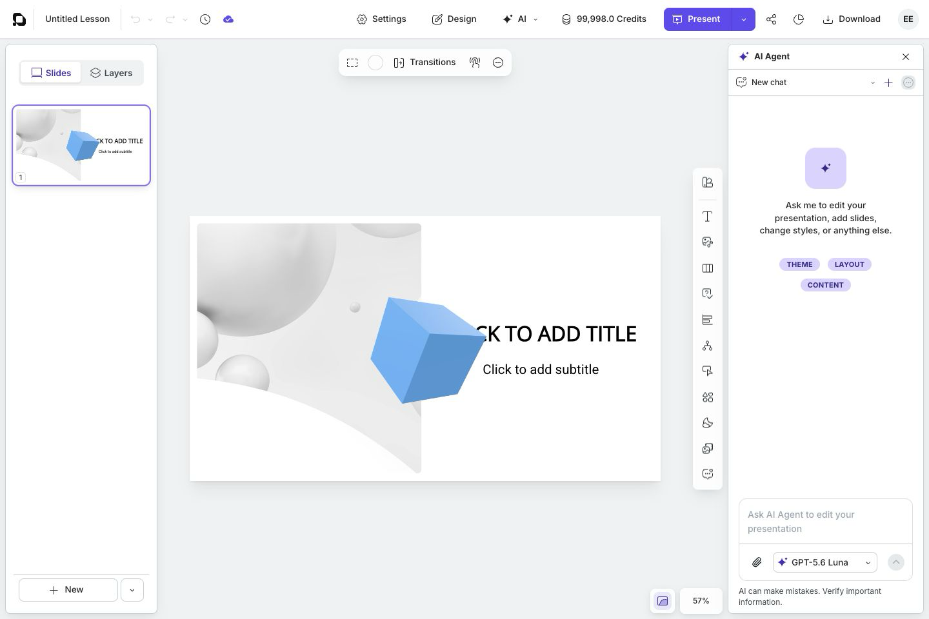Open version history clock icon

click(205, 19)
